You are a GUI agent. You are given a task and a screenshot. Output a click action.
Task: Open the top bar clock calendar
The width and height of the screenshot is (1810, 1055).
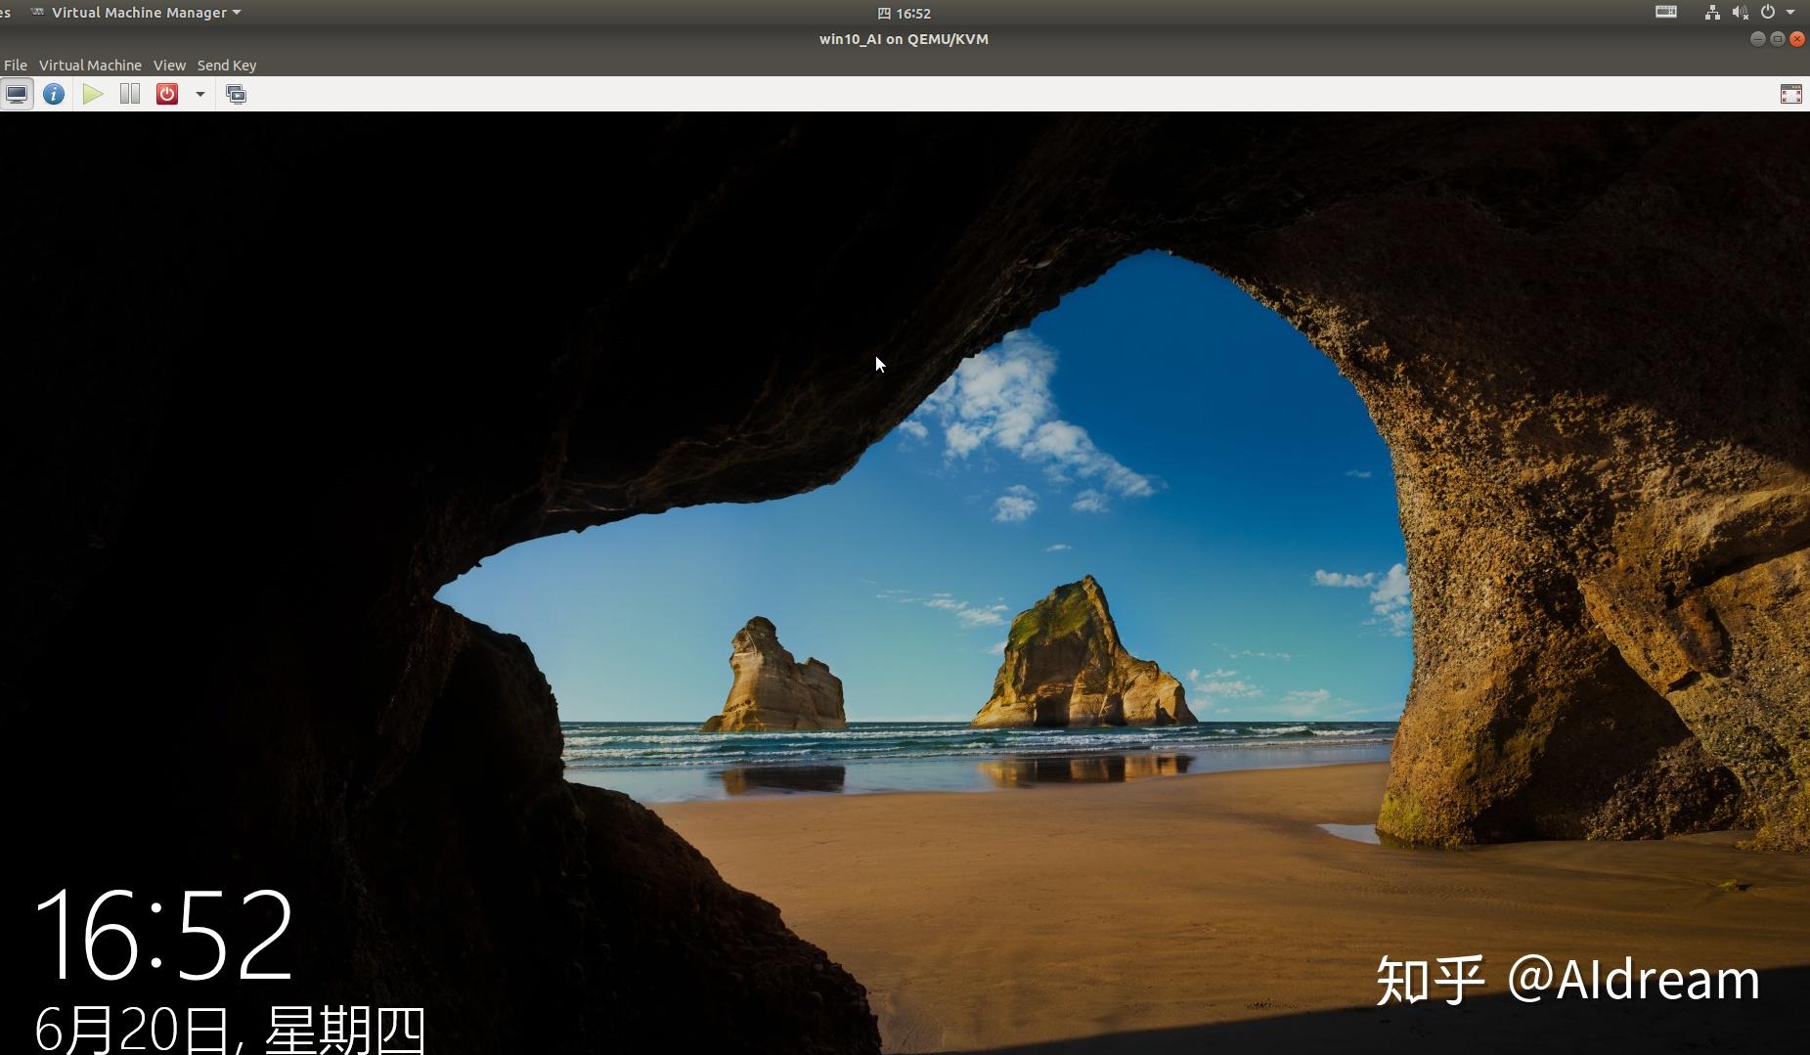904,13
